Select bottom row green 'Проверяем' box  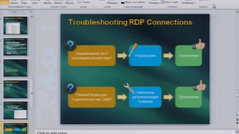(189, 97)
